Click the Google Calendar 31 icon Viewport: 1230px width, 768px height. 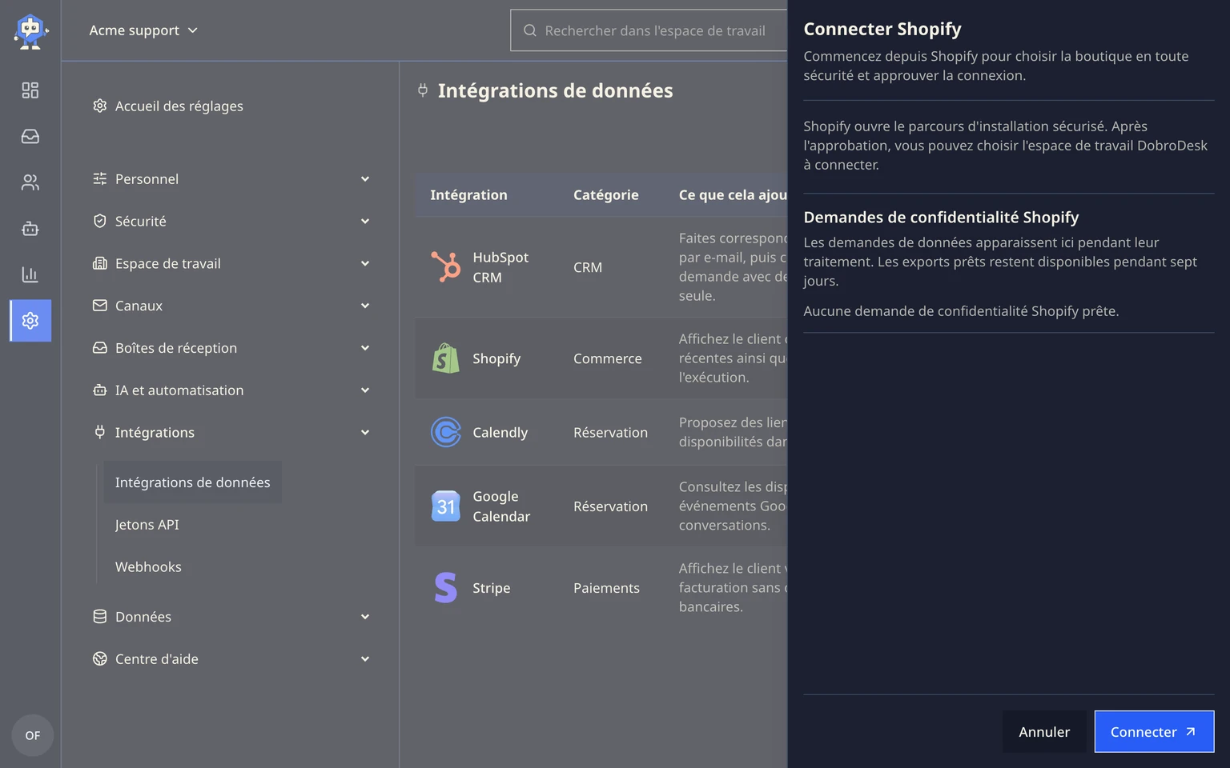pyautogui.click(x=446, y=506)
